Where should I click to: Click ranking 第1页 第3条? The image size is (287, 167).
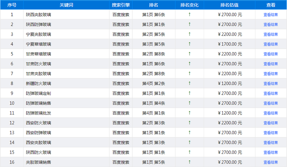154,143
